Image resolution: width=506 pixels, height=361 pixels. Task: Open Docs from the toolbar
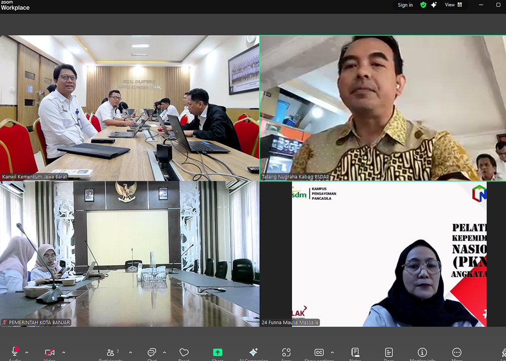(388, 353)
